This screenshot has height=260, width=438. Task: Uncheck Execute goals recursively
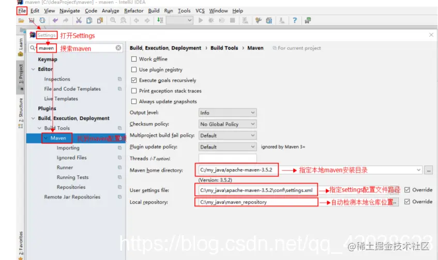[134, 80]
